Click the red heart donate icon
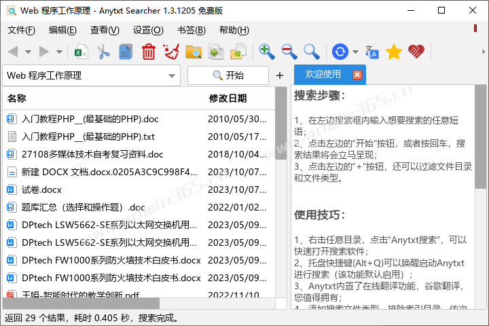489x326 pixels. (416, 52)
